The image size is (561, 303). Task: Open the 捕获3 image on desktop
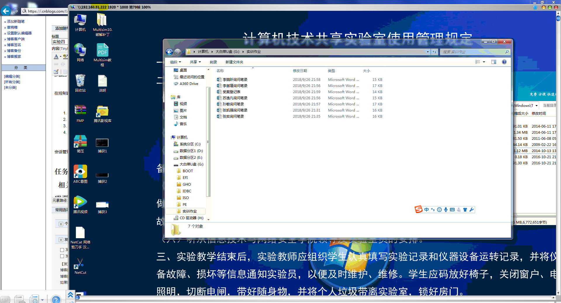[x=102, y=207]
